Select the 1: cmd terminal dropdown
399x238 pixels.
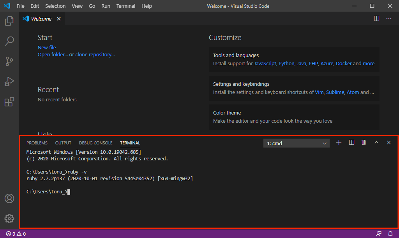coord(297,143)
